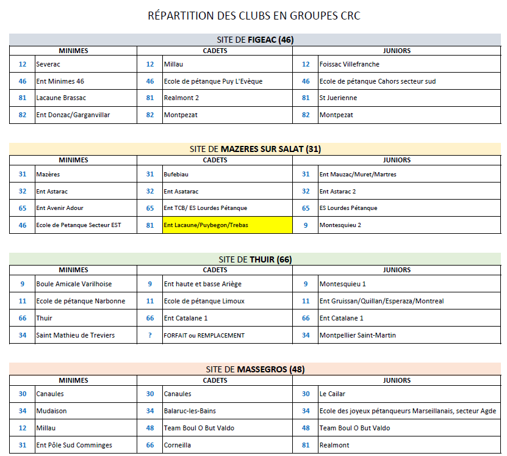This screenshot has width=507, height=456.
Task: Select the Montesquieu 1 cell
Action: point(409,284)
